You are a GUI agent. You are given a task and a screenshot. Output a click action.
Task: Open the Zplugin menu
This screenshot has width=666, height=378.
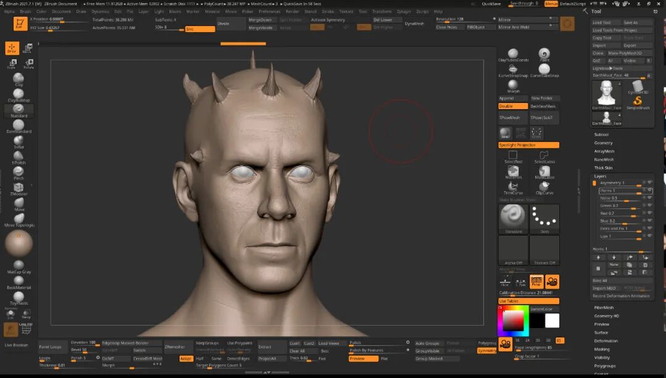[403, 12]
